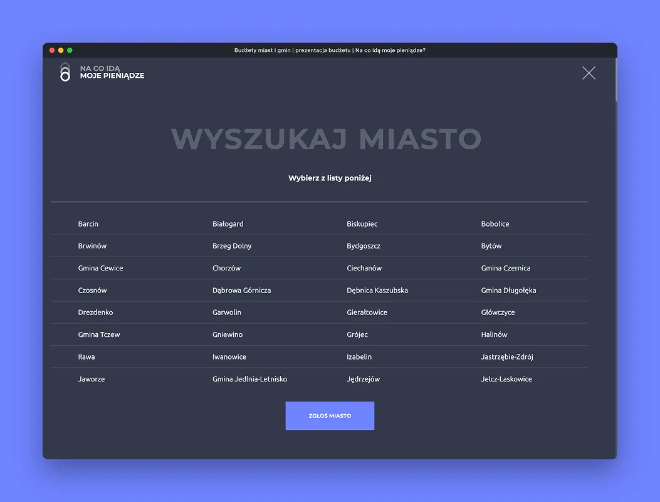This screenshot has width=660, height=502.
Task: Select Chorzów city
Action: pos(226,268)
